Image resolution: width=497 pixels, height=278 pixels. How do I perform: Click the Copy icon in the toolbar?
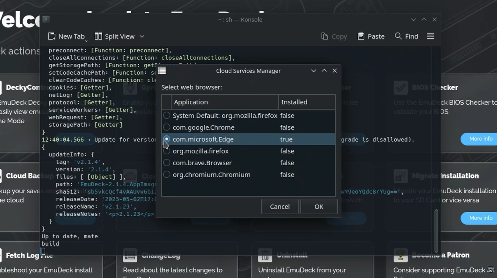(x=325, y=37)
